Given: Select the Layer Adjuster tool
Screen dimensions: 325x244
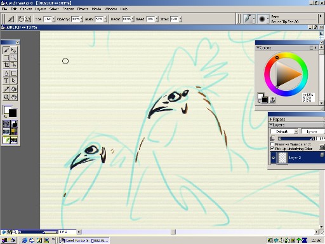Looking at the screenshot, I should coord(14,50).
